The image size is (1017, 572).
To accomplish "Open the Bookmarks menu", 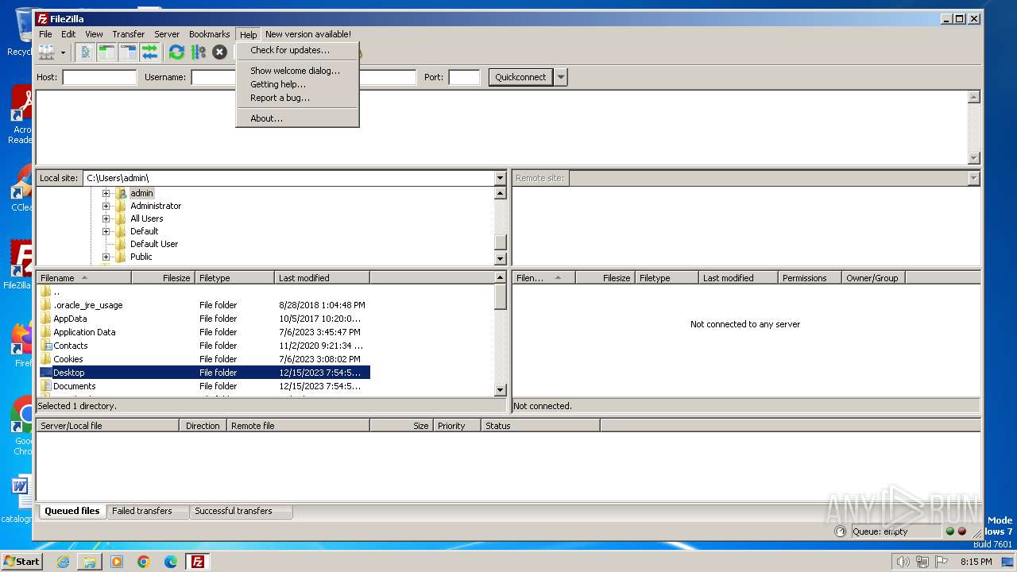I will (209, 34).
